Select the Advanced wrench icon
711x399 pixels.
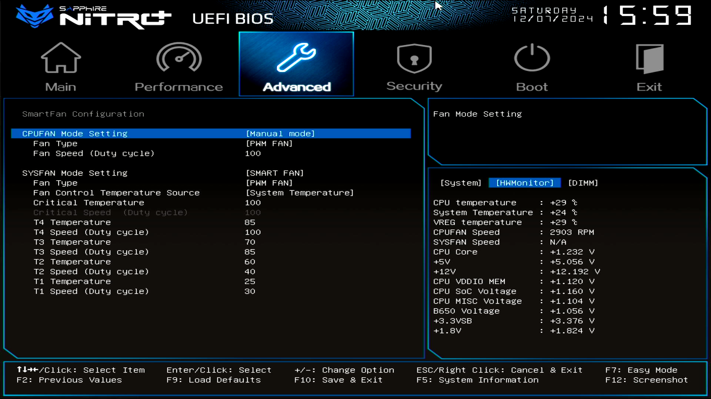[x=296, y=58]
